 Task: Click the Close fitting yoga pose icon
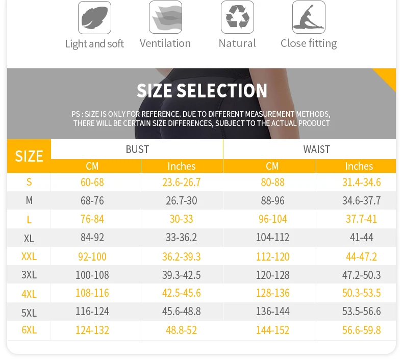(309, 17)
